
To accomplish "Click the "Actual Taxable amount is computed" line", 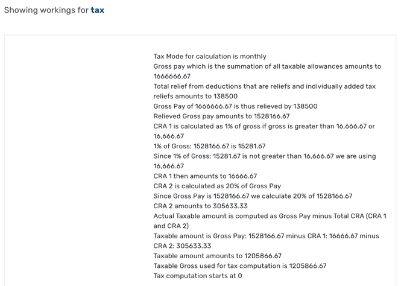I will (x=270, y=216).
